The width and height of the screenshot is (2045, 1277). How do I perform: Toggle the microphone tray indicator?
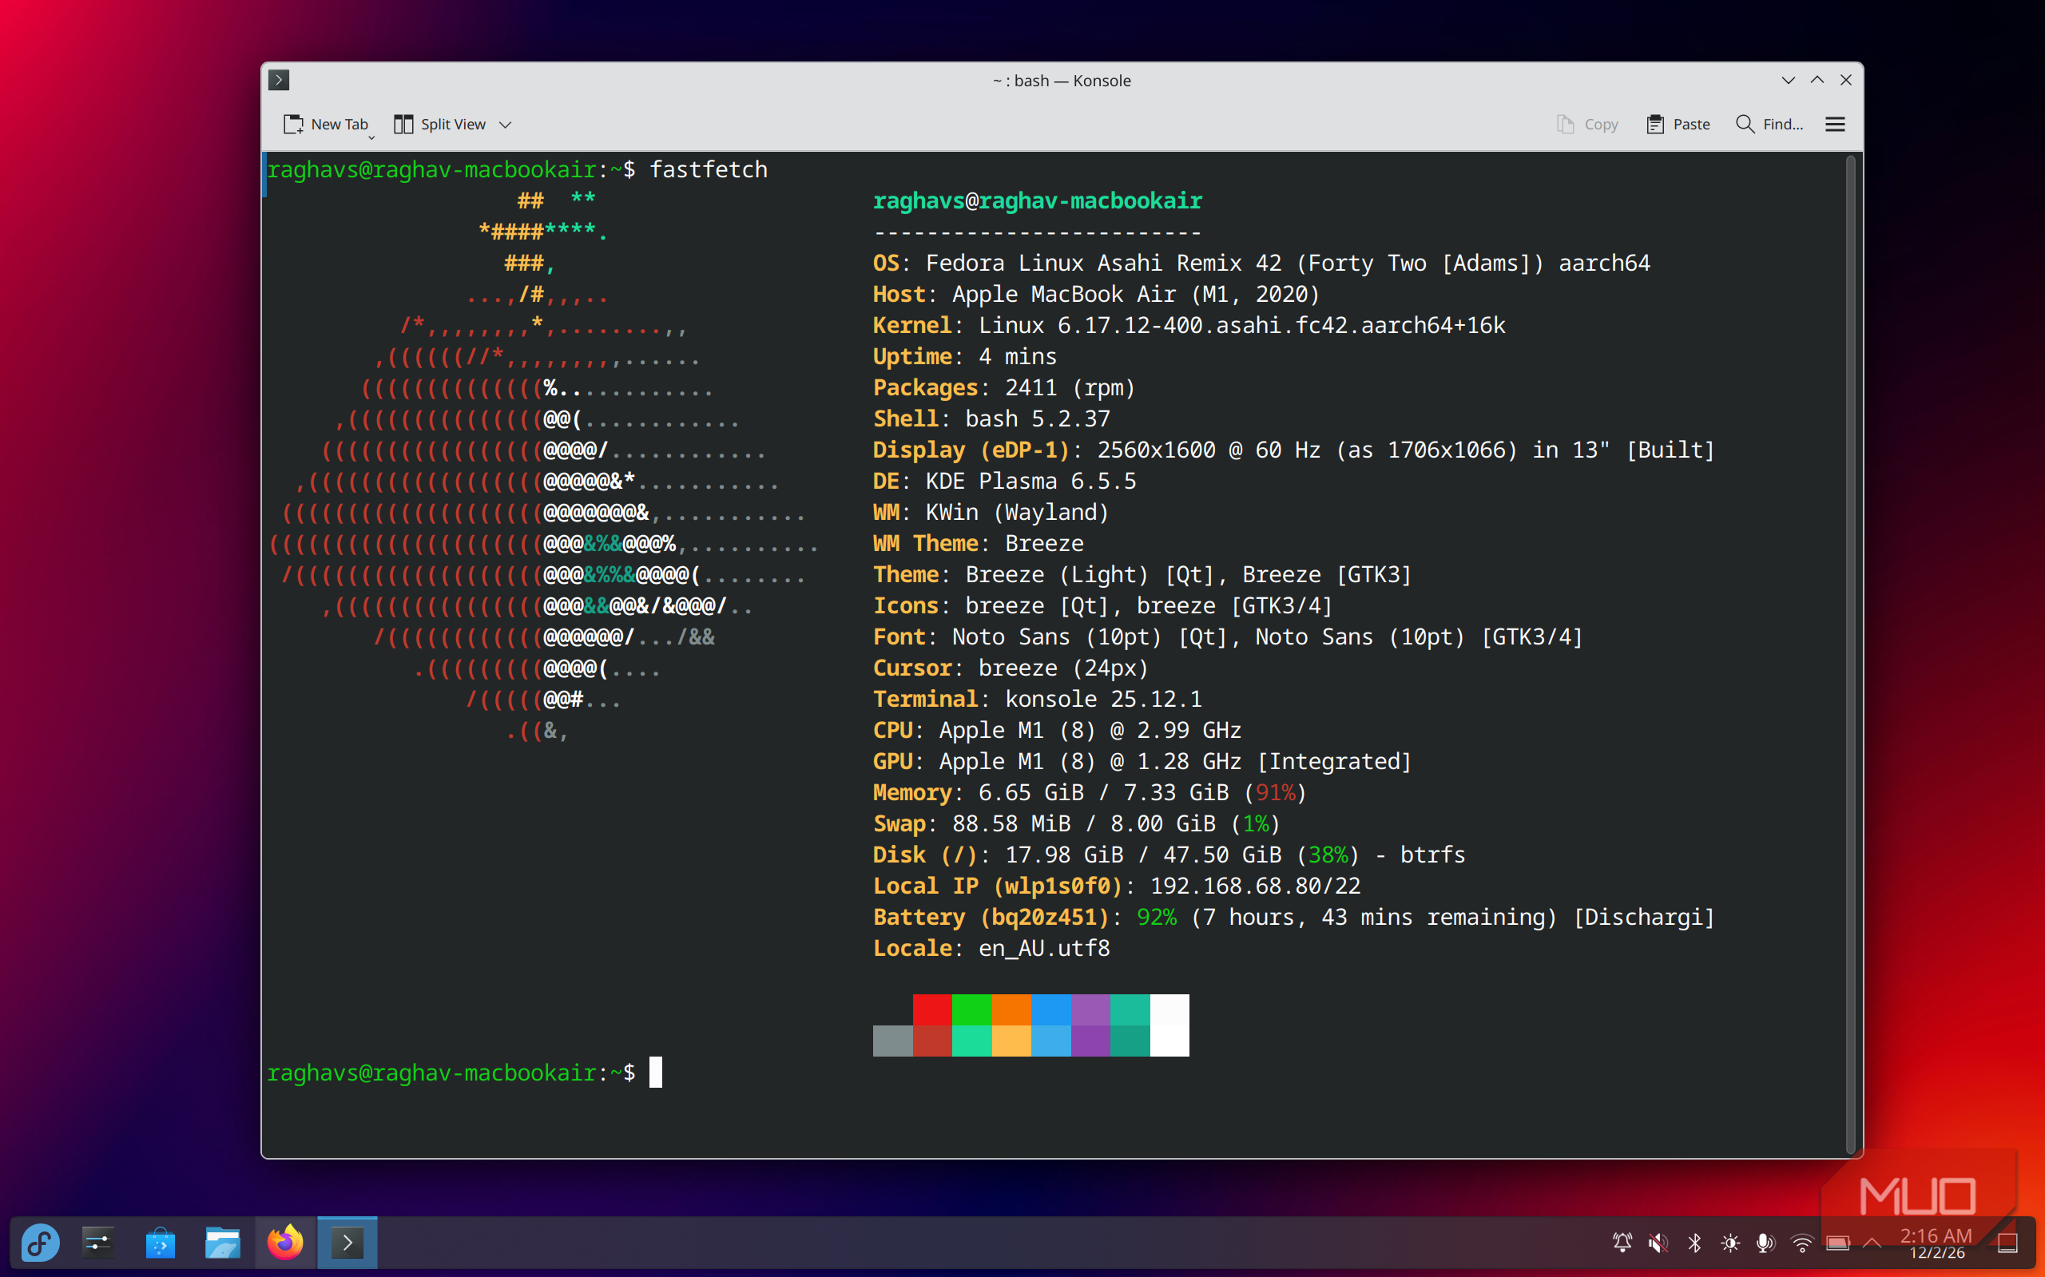[1765, 1243]
